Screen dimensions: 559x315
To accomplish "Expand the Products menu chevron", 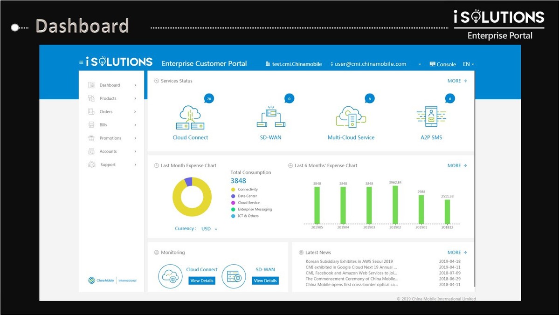I will pyautogui.click(x=136, y=98).
